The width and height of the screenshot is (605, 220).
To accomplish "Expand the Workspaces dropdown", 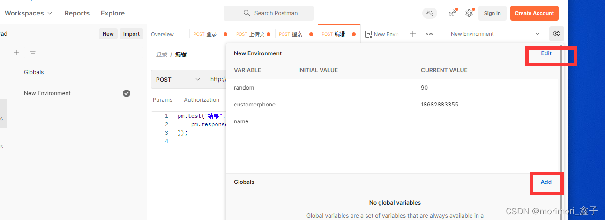I will click(29, 13).
